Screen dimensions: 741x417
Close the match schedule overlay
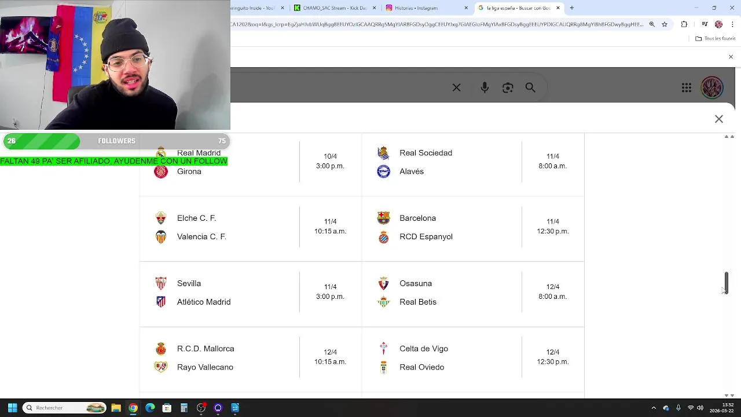click(719, 119)
